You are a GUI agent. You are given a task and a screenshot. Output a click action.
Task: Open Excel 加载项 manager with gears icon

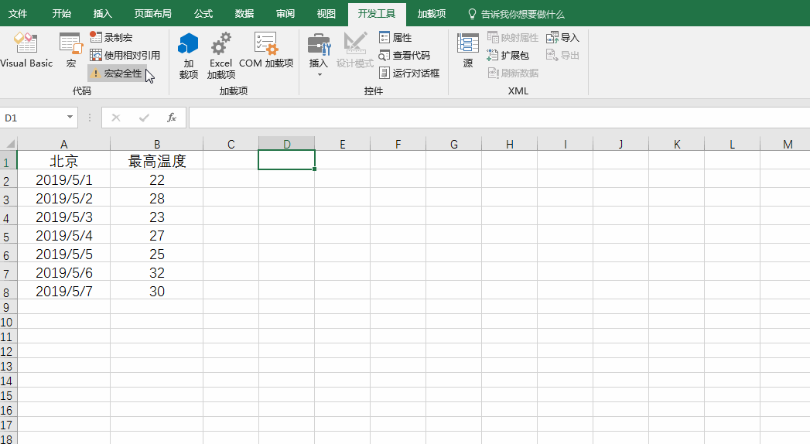(221, 56)
